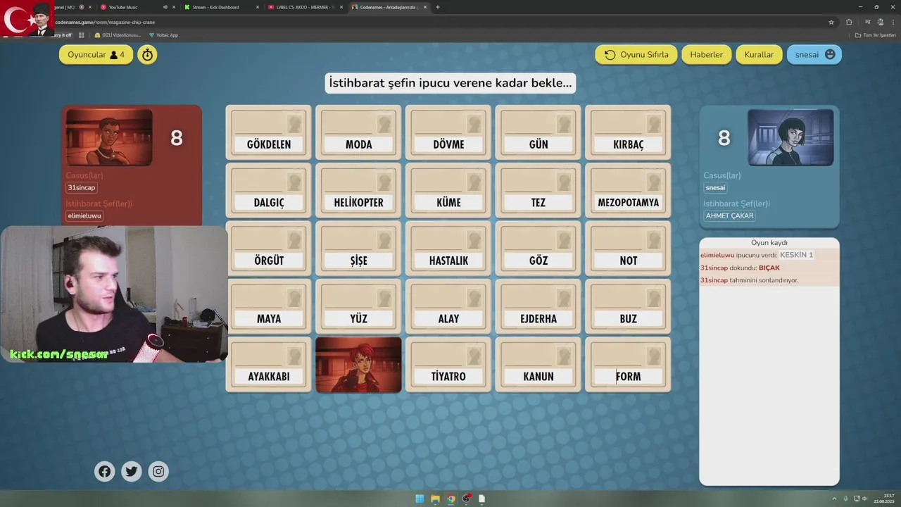Click the elimieluwu spymaster tag
This screenshot has width=901, height=507.
pos(84,216)
